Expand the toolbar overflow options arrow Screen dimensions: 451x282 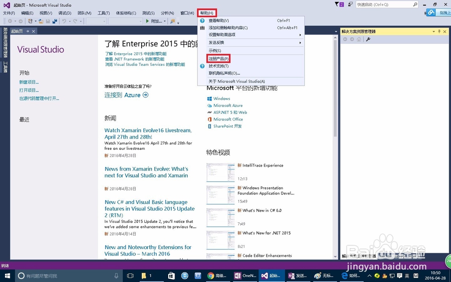[178, 23]
